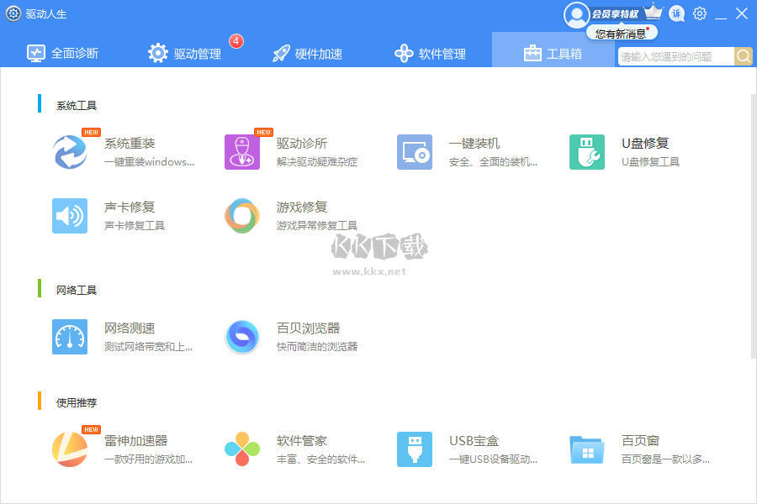Close the 驱动人生 window

(742, 13)
